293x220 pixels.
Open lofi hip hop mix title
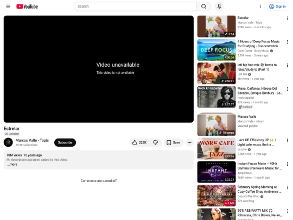[x=257, y=67]
